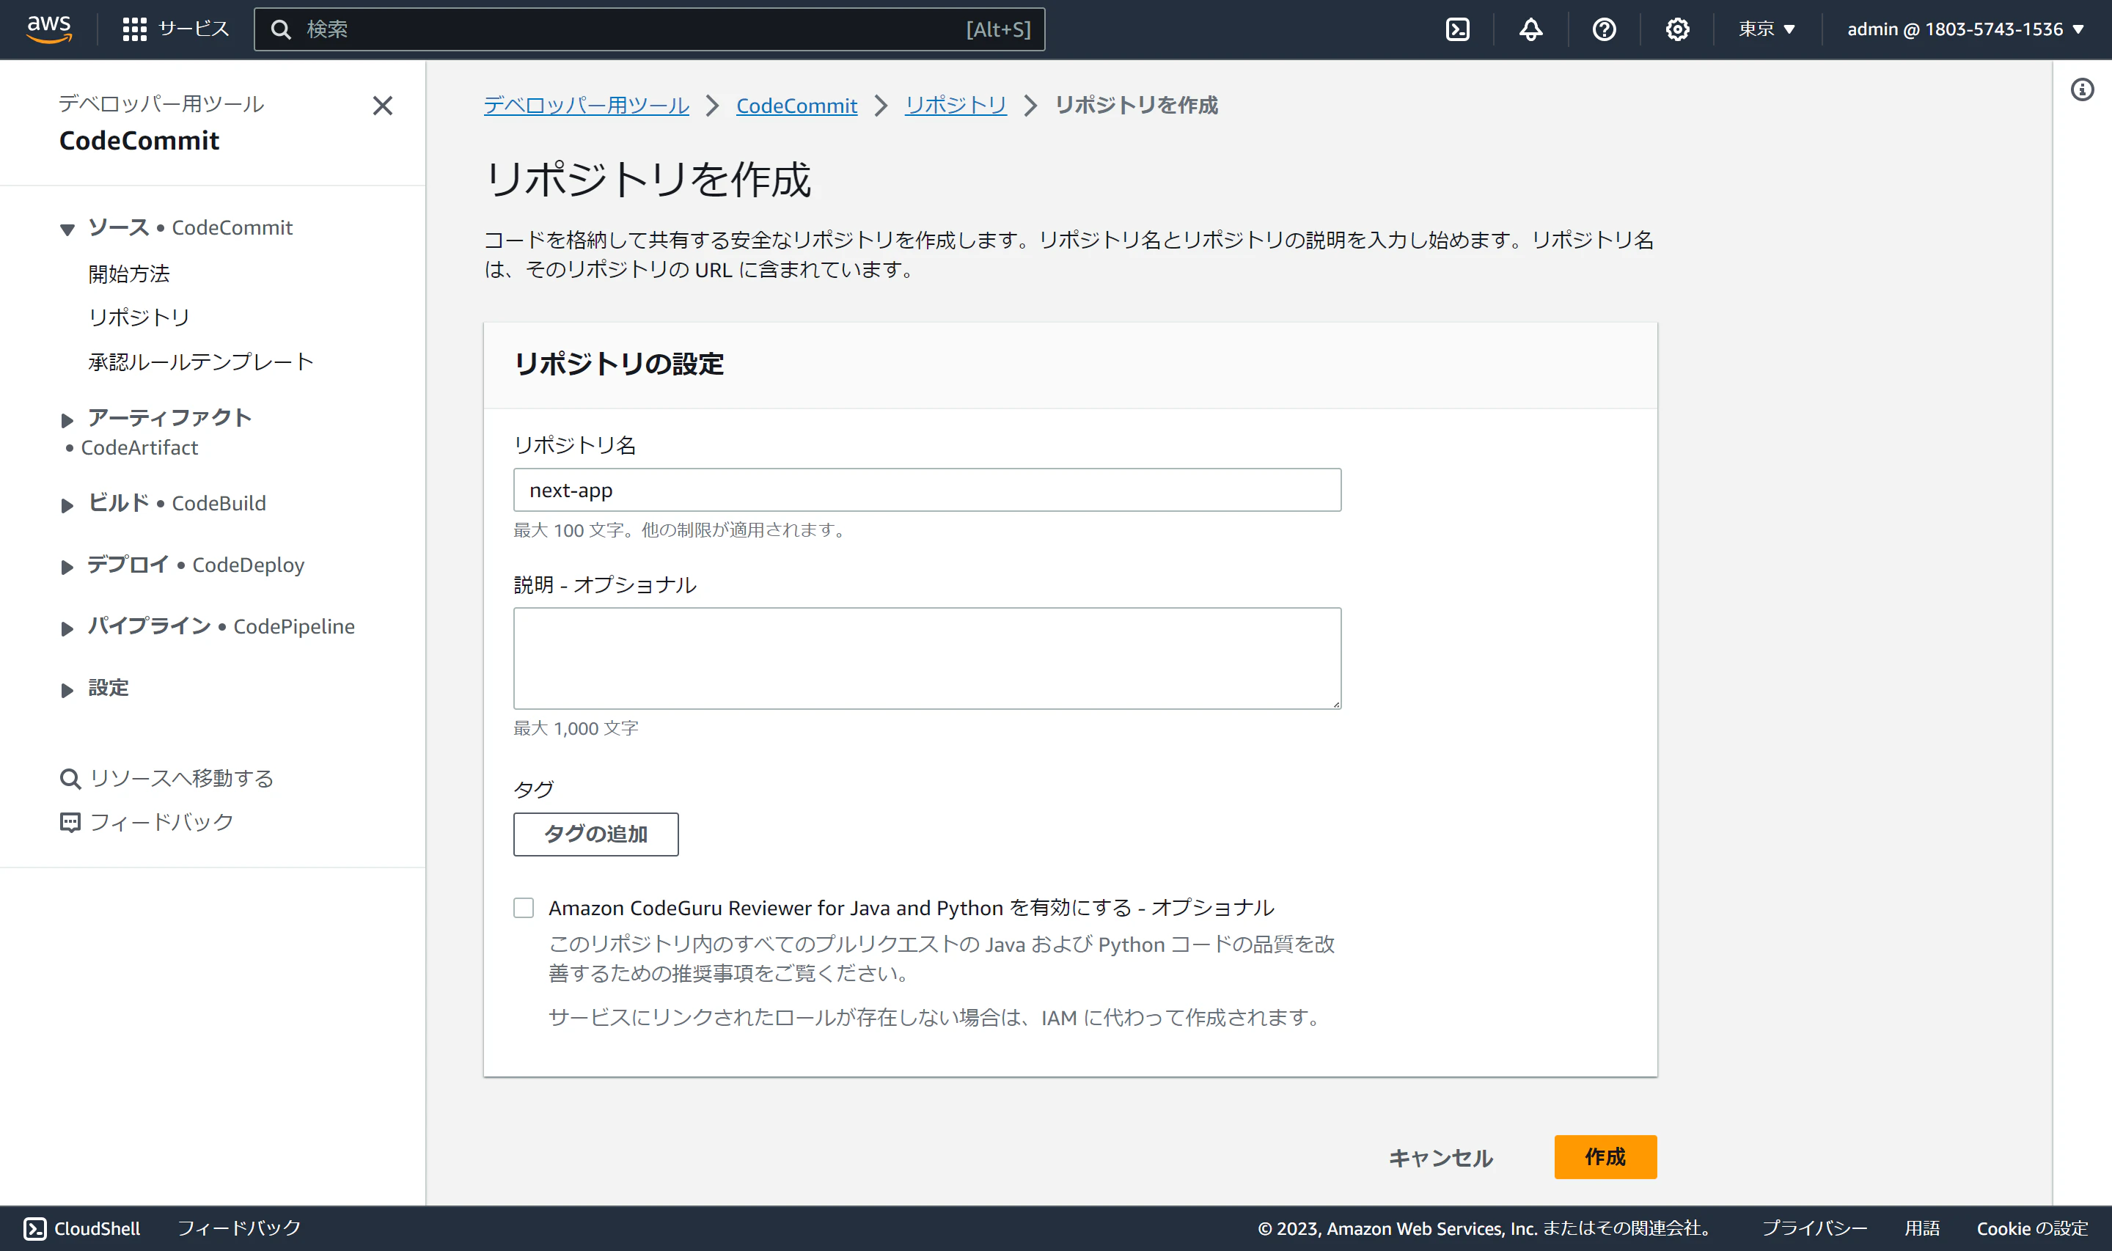Launch CloudShell from the top toolbar
The width and height of the screenshot is (2112, 1251).
1457,29
